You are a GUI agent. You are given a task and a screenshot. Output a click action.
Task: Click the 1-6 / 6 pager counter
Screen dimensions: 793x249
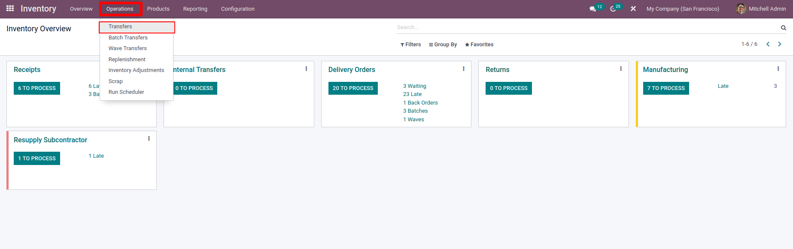coord(749,44)
